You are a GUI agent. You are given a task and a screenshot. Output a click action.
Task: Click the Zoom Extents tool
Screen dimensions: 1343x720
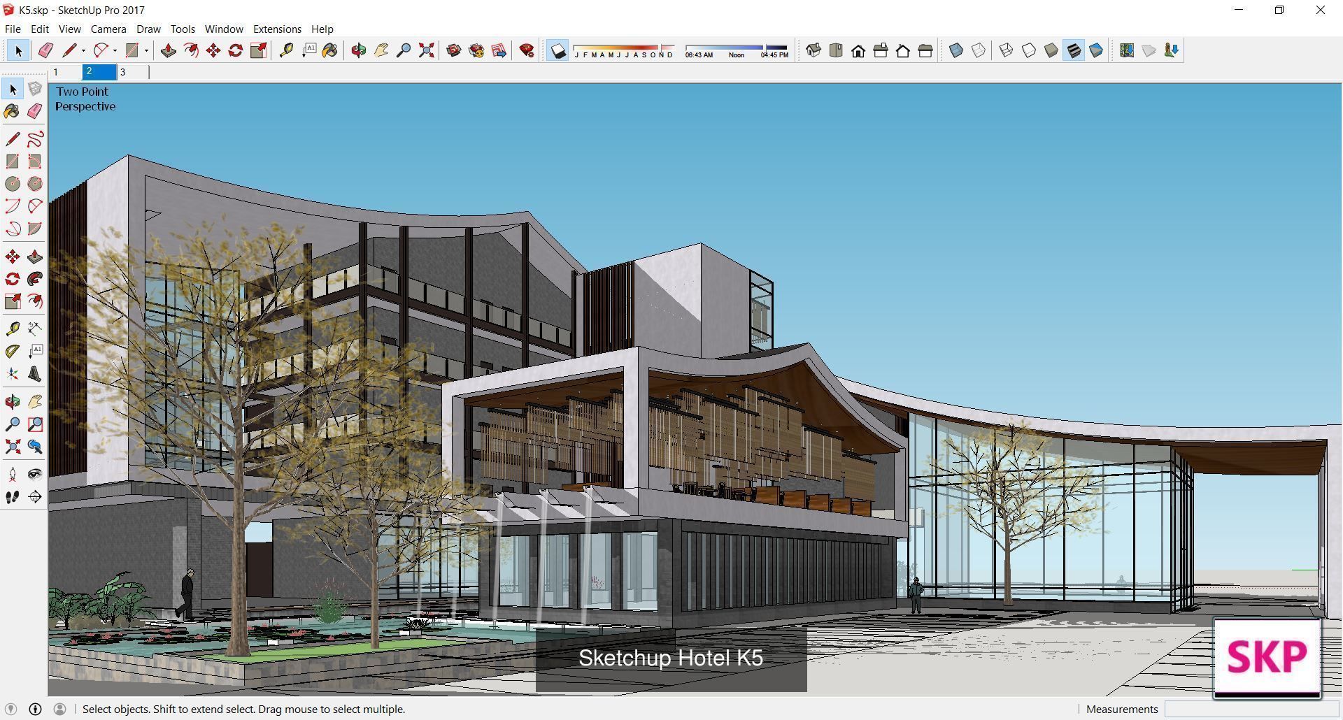(426, 50)
